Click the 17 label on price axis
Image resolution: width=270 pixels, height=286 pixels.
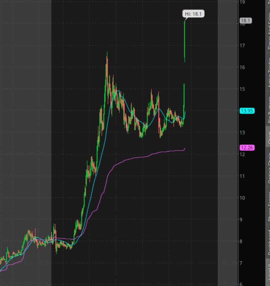(242, 45)
